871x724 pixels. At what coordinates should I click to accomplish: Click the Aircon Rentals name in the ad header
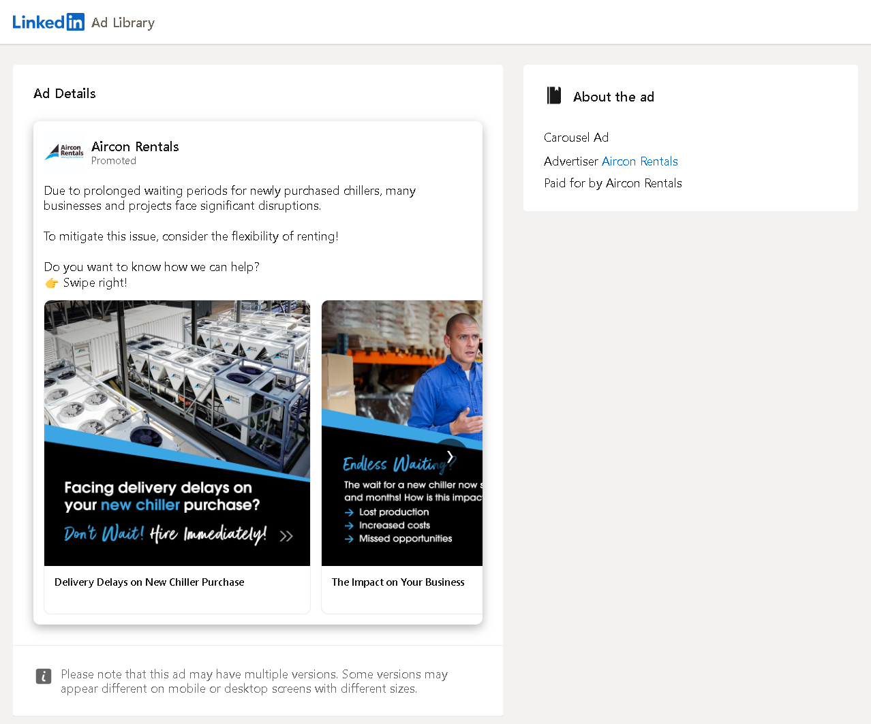pos(134,146)
